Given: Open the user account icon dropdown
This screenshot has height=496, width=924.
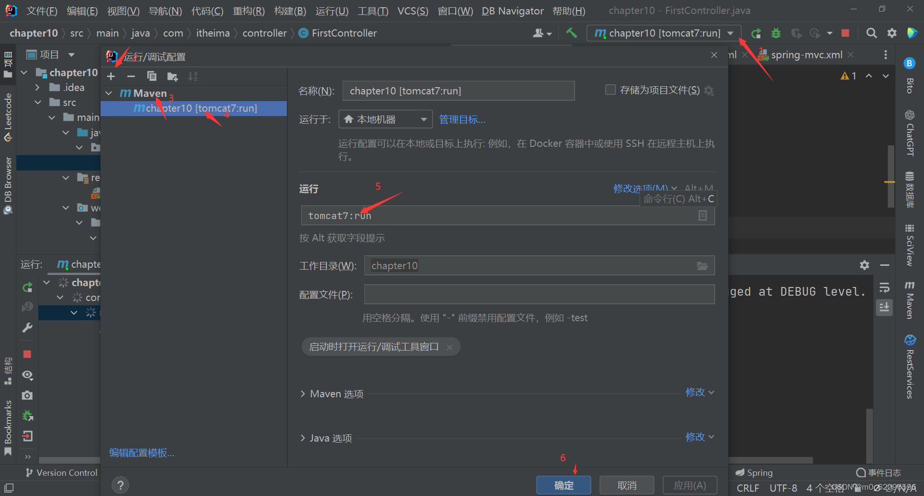Looking at the screenshot, I should tap(542, 33).
